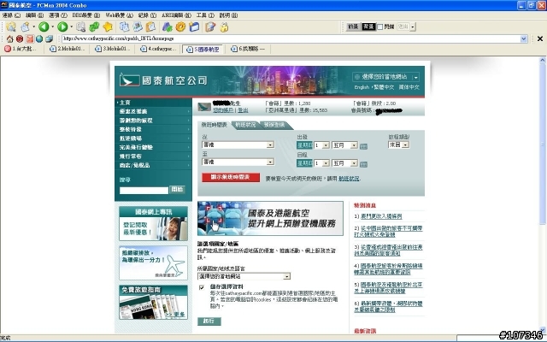
Task: Switch to tab 6
Action: point(249,49)
